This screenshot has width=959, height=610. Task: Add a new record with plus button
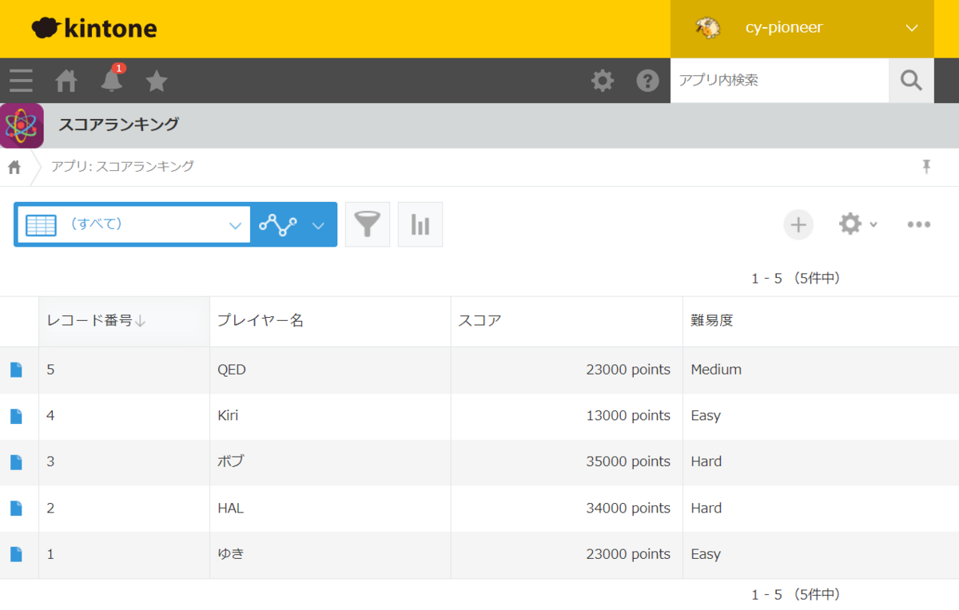pos(798,224)
